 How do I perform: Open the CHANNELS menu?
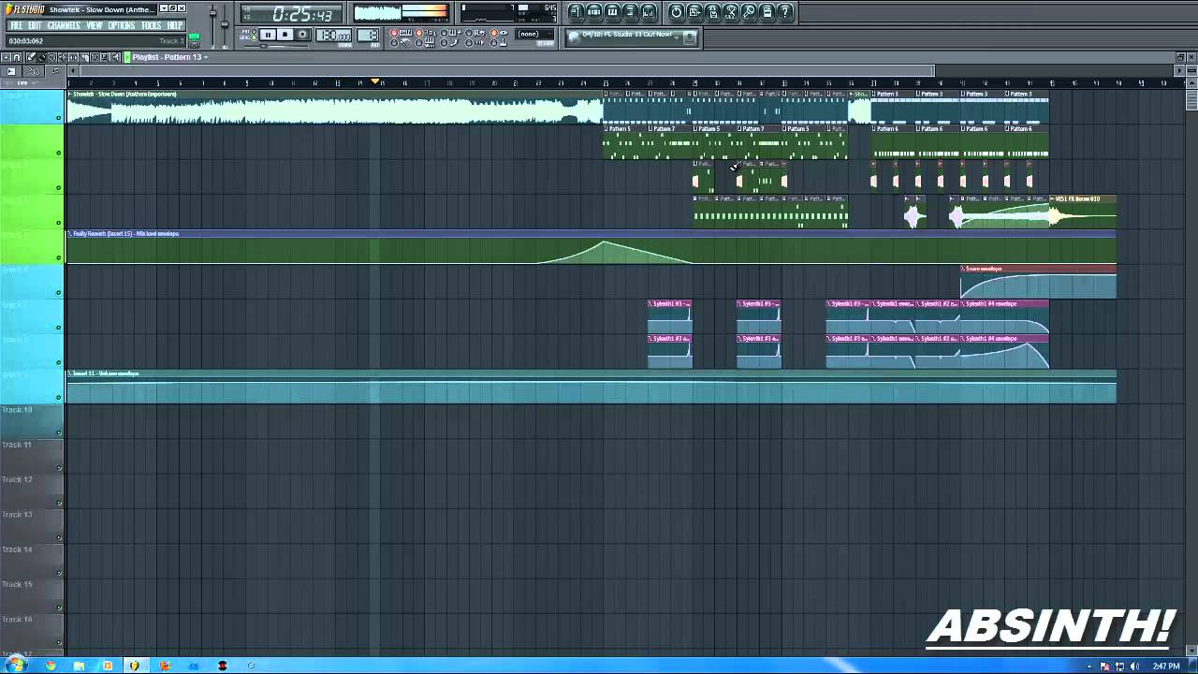[64, 25]
